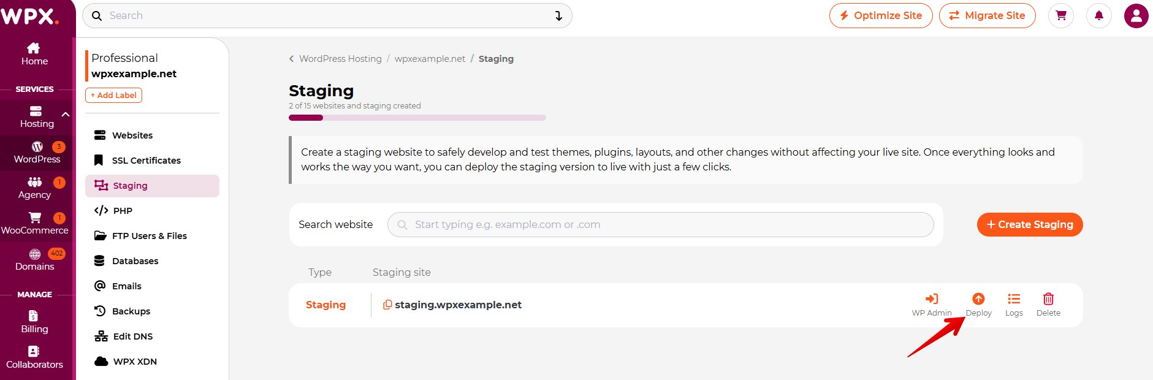Deploy the staging site to live
Viewport: 1153px width, 380px height.
coord(978,305)
